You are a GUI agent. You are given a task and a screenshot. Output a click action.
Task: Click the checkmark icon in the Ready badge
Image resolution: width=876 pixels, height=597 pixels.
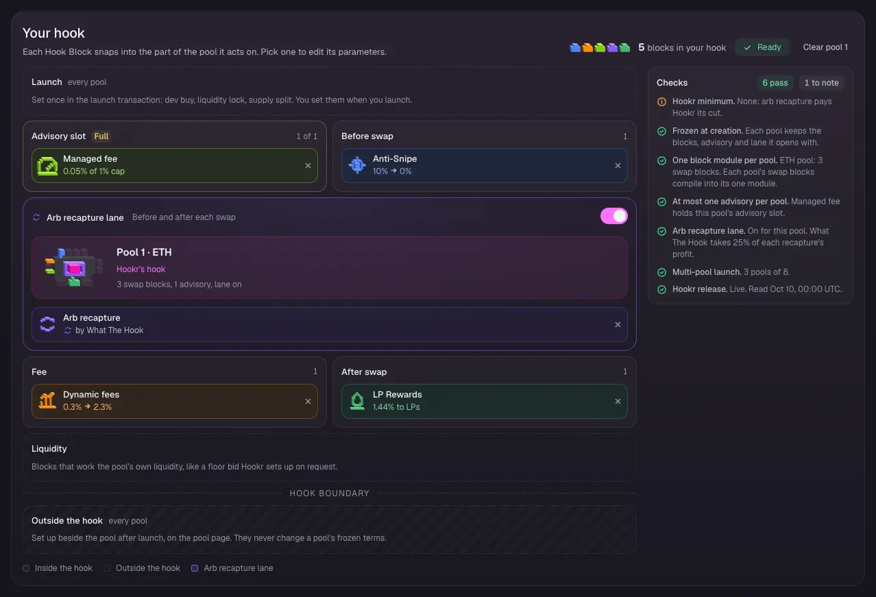[748, 47]
